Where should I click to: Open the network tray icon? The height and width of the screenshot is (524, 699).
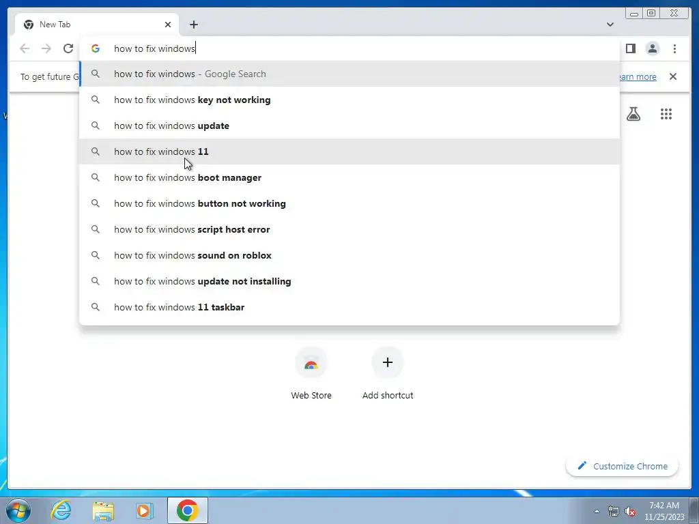614,511
